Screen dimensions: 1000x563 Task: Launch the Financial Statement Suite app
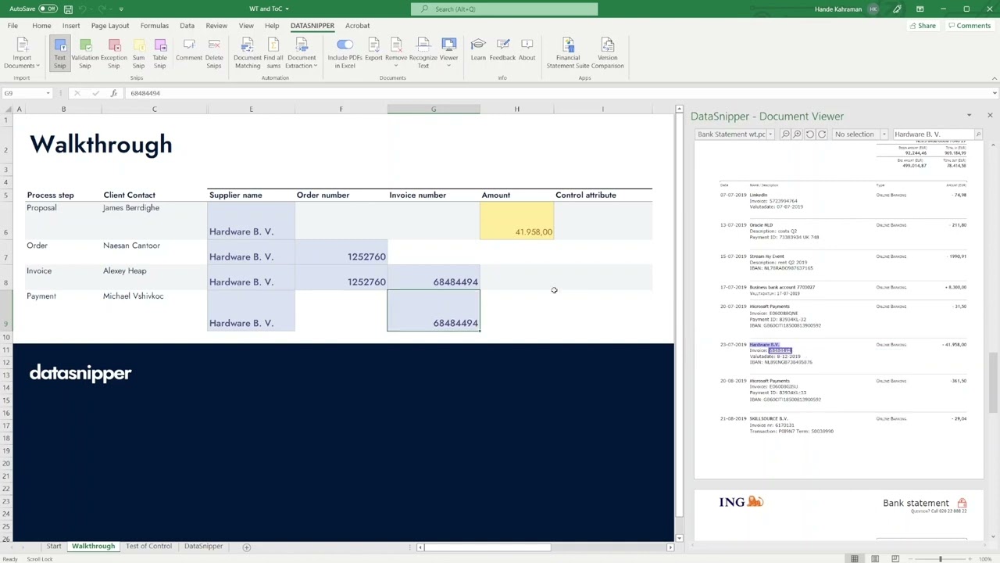568,53
